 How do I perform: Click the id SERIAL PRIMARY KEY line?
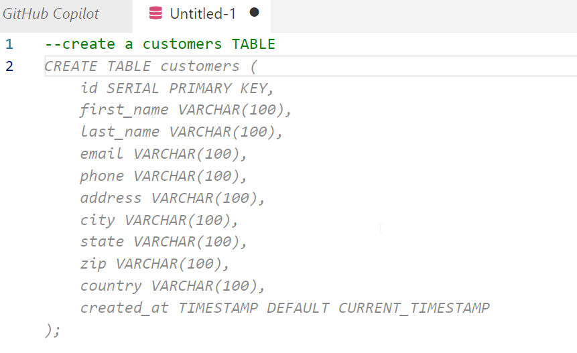[x=177, y=88]
